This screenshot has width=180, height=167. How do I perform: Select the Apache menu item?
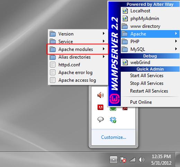pyautogui.click(x=150, y=34)
